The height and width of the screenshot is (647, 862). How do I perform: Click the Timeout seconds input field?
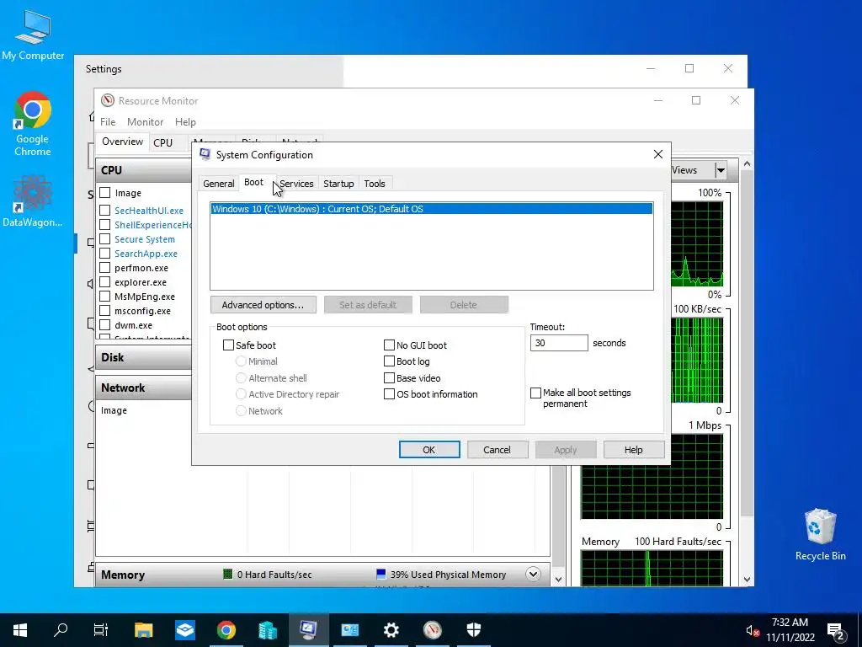point(559,343)
